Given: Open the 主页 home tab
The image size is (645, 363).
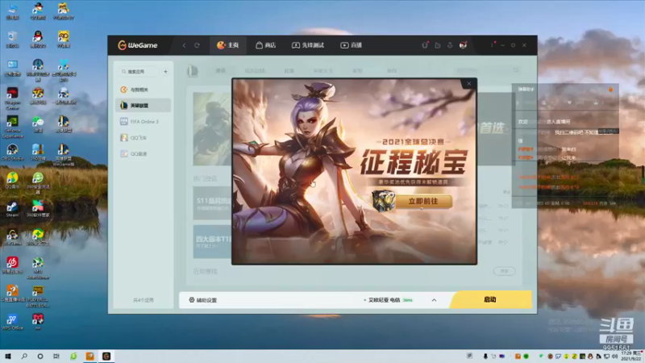Looking at the screenshot, I should [228, 45].
